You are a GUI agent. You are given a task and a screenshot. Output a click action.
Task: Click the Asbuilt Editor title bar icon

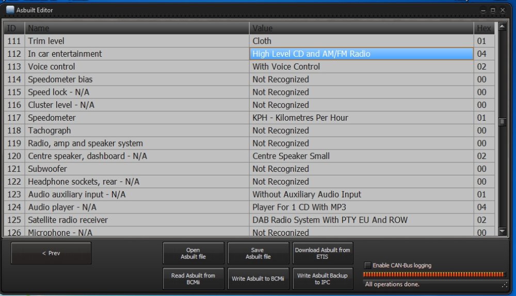tap(10, 10)
